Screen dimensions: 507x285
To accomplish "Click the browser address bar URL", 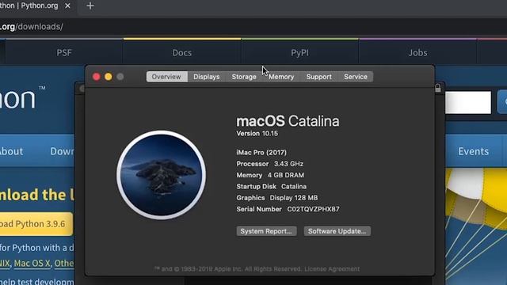I will click(x=32, y=26).
